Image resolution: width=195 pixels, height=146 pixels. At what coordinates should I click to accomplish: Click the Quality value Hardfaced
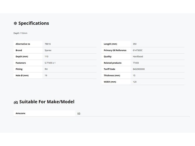click(x=138, y=57)
